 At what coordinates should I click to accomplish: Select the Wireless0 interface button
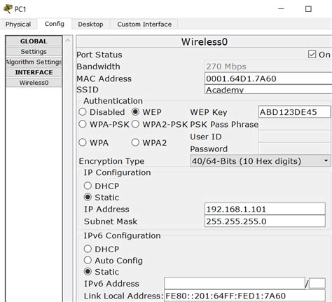click(x=34, y=83)
